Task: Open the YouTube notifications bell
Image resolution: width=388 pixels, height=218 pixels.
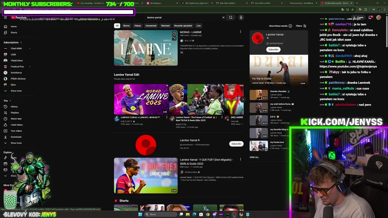Action: click(370, 18)
